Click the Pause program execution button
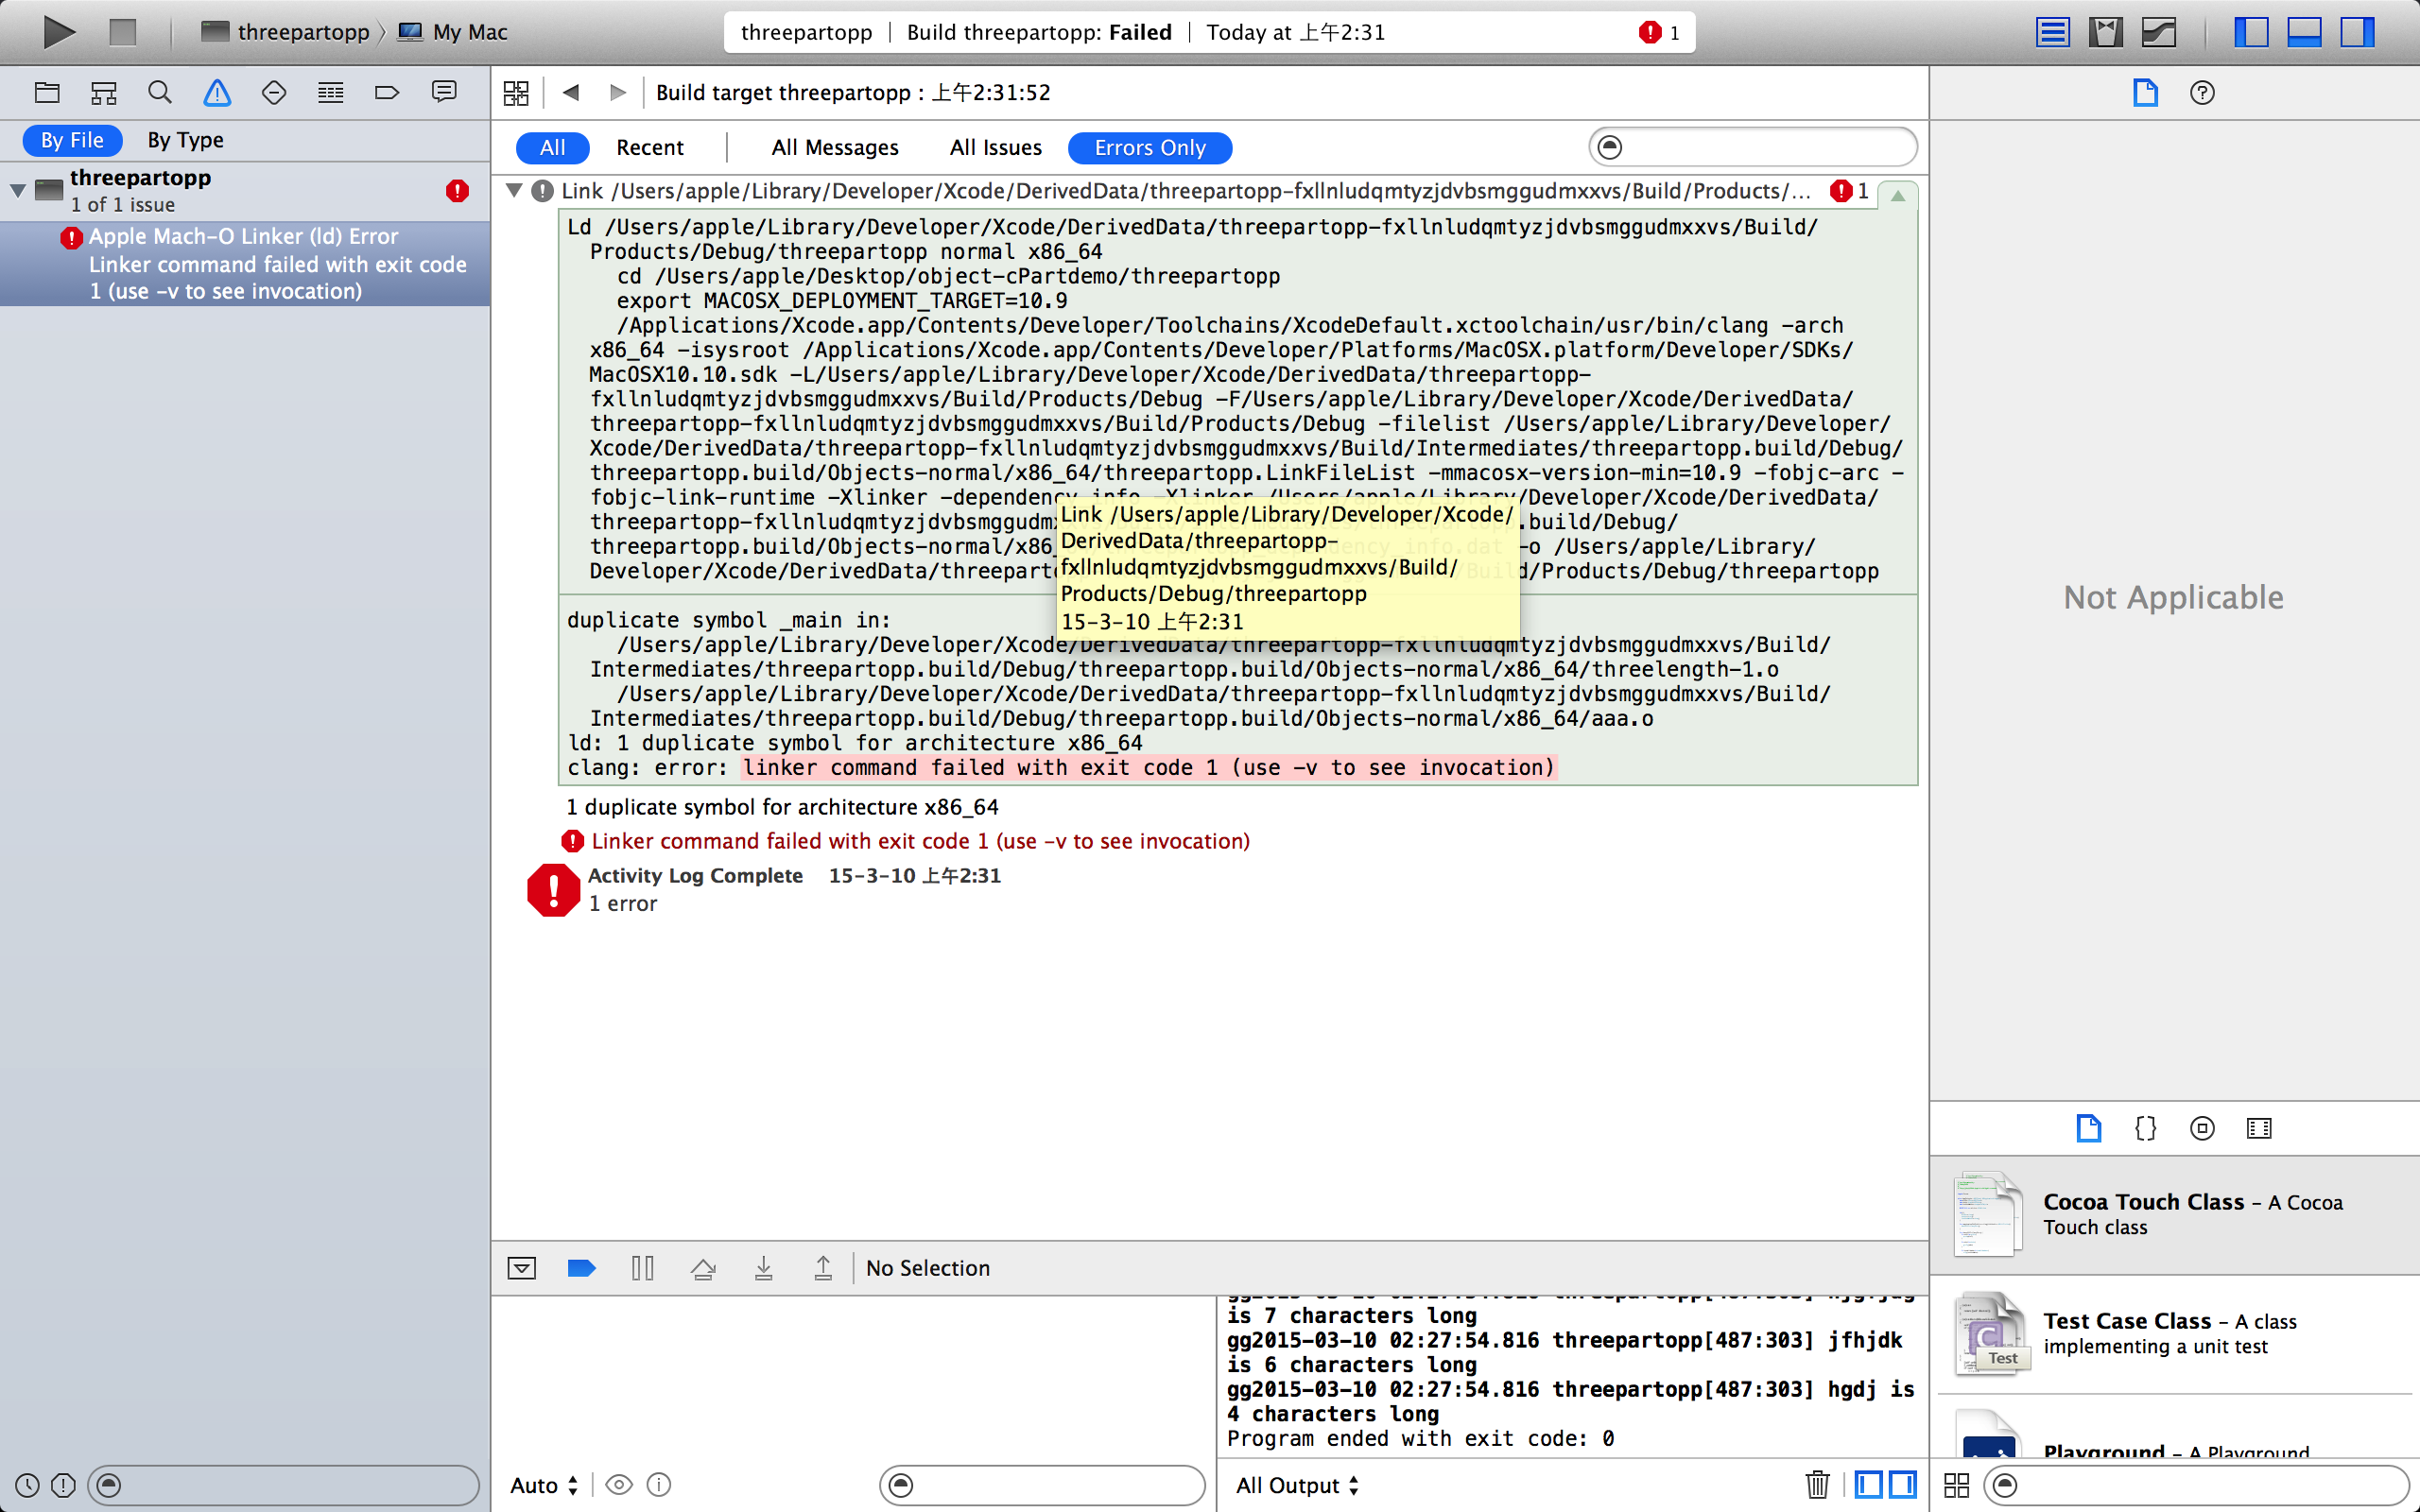The image size is (2420, 1512). [643, 1268]
